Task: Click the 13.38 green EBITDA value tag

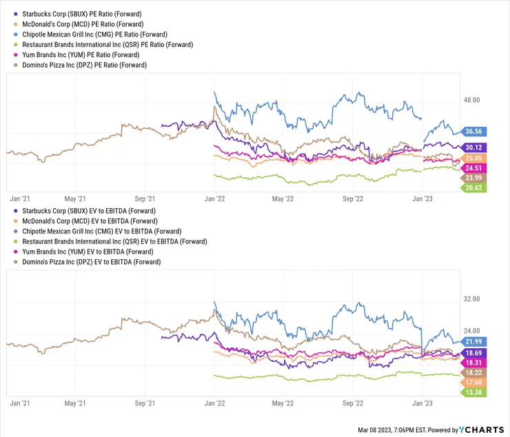Action: pyautogui.click(x=476, y=392)
